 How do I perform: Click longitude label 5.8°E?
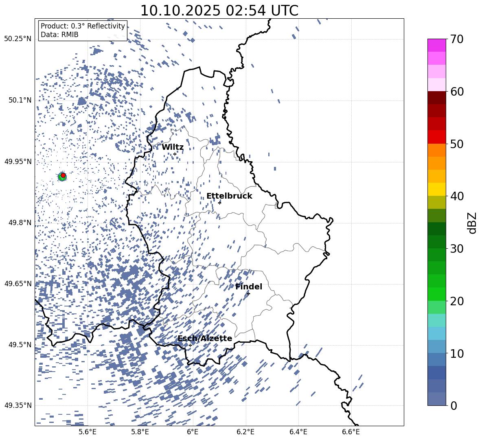click(x=140, y=432)
